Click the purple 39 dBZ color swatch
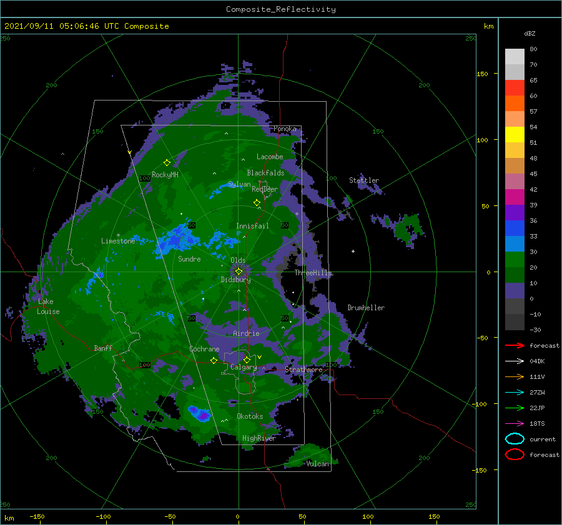Viewport: 562px width, 525px height. (x=515, y=212)
